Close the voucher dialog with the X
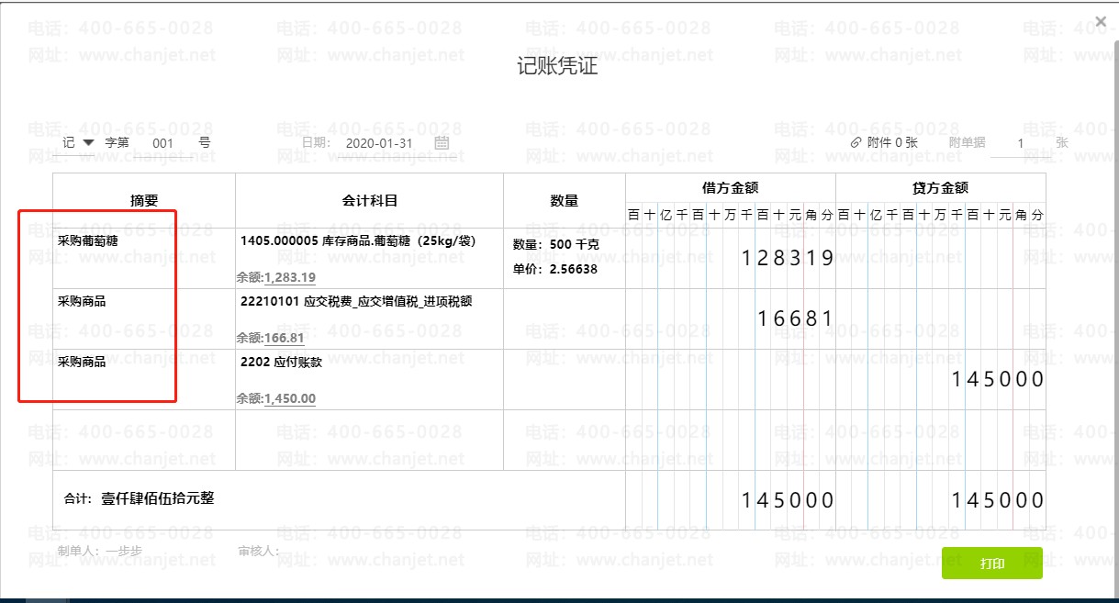 click(x=1101, y=20)
